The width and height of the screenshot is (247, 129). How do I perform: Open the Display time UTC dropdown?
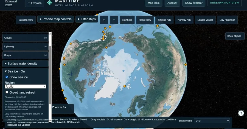212,121
